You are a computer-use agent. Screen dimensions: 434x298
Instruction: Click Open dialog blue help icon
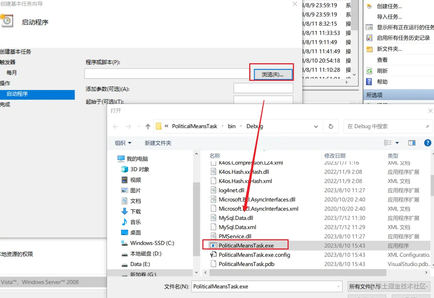pos(428,143)
